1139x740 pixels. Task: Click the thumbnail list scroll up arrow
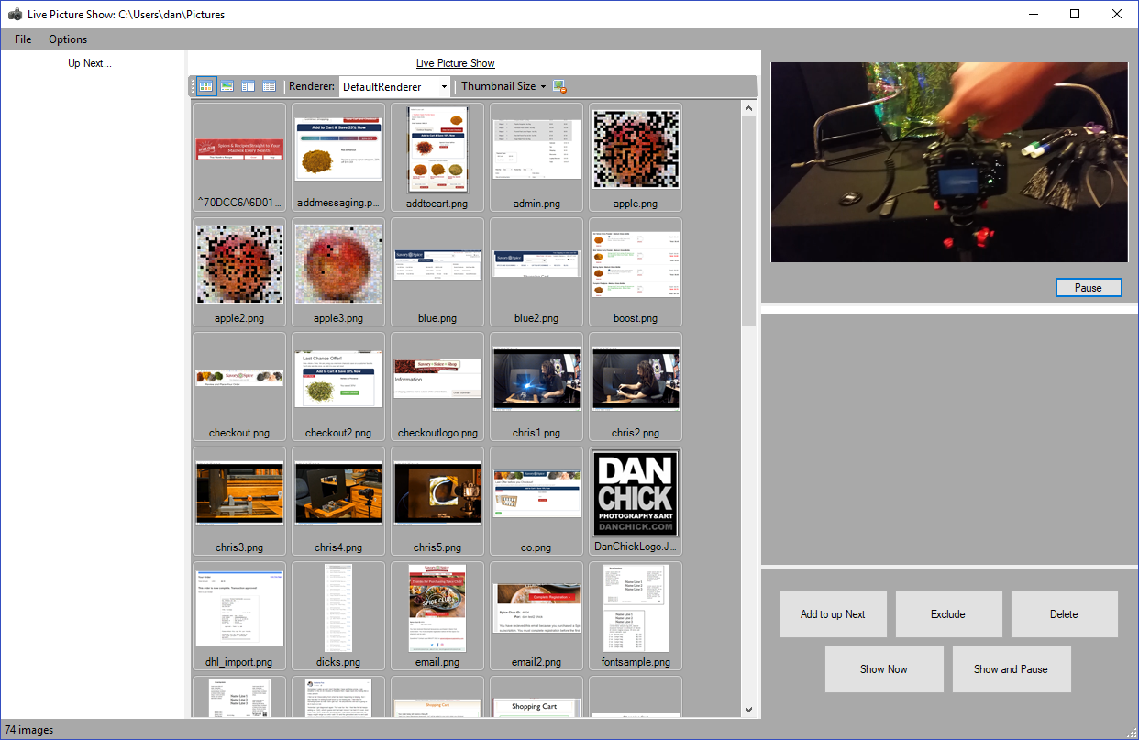point(748,108)
